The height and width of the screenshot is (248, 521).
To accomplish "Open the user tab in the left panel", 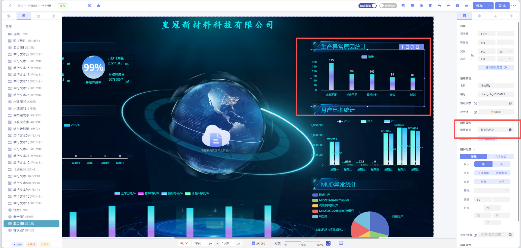I will click(54, 16).
